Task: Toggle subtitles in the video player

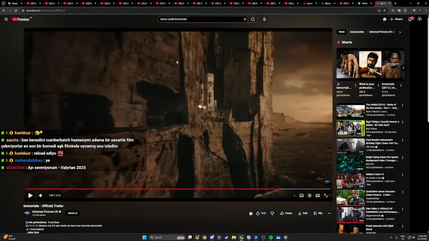Action: (x=302, y=195)
